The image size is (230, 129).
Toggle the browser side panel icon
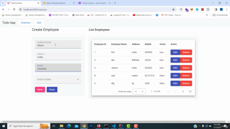[x=216, y=10]
